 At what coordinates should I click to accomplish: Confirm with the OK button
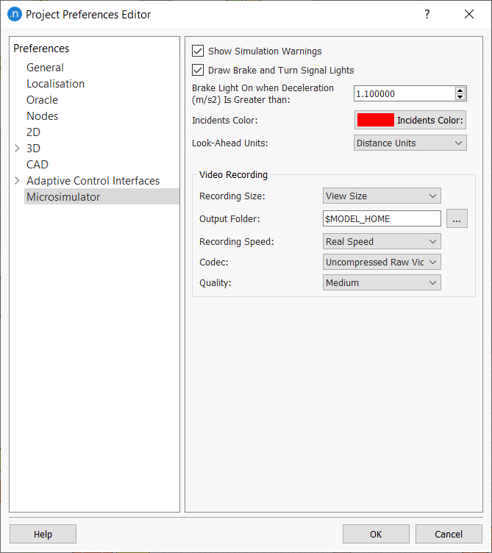pos(376,534)
